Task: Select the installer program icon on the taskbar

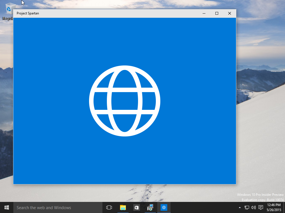Action: 150,207
